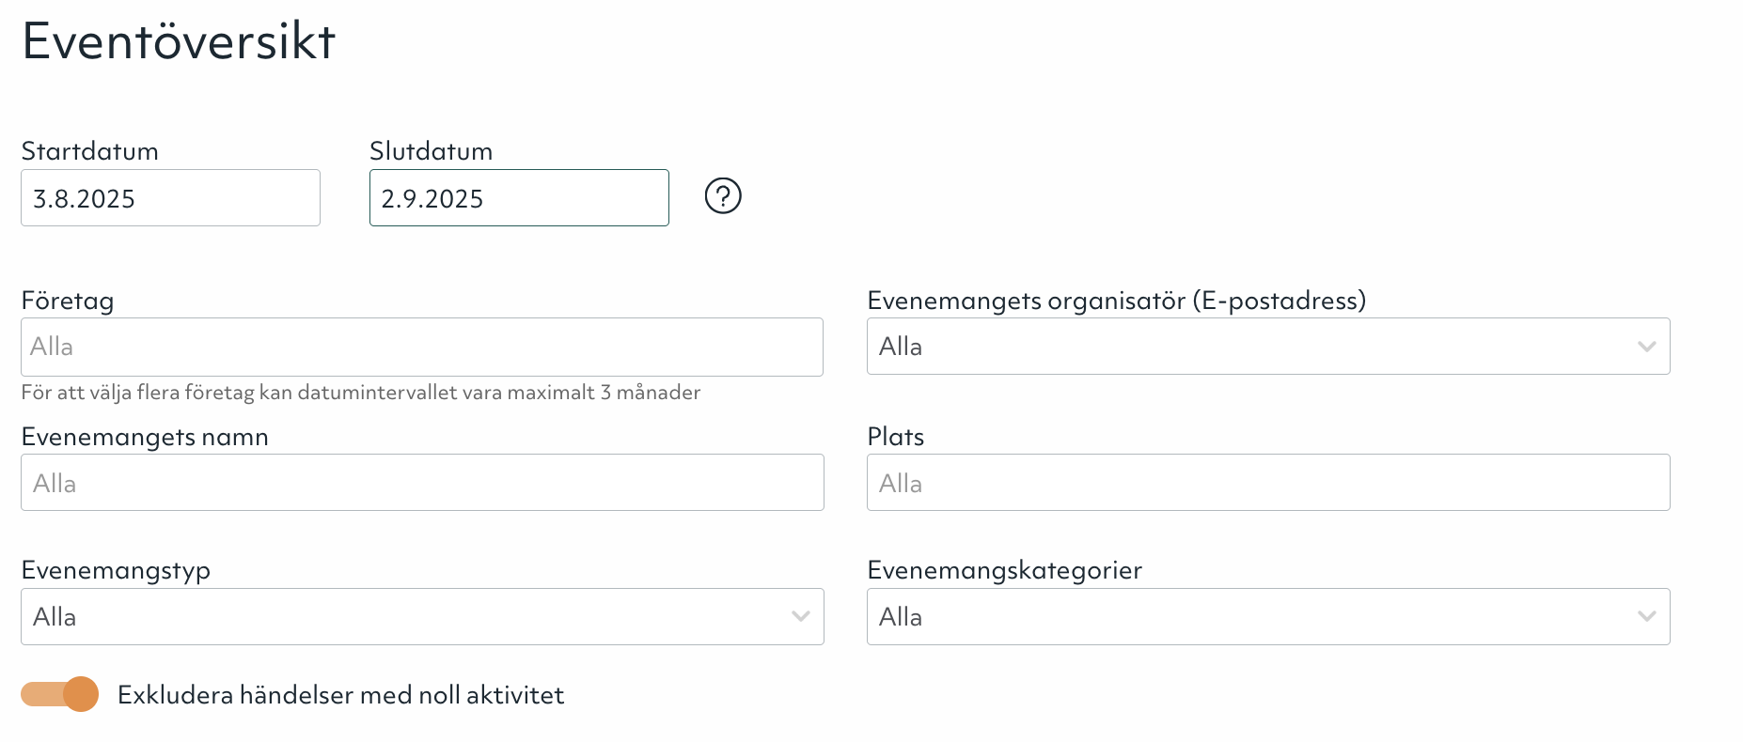This screenshot has height=742, width=1743.
Task: Click the Eventöversikt page heading
Action: click(179, 41)
